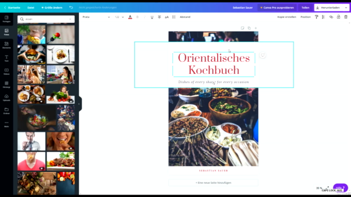
Task: Open the Fotos panel in sidebar
Action: pos(7,32)
